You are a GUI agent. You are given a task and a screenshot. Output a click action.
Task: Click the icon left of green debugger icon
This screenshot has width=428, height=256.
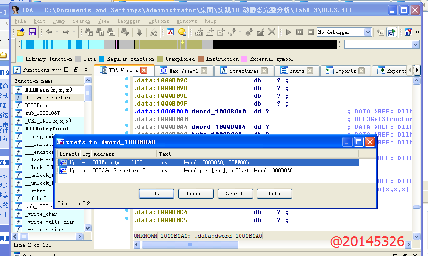(x=380, y=32)
